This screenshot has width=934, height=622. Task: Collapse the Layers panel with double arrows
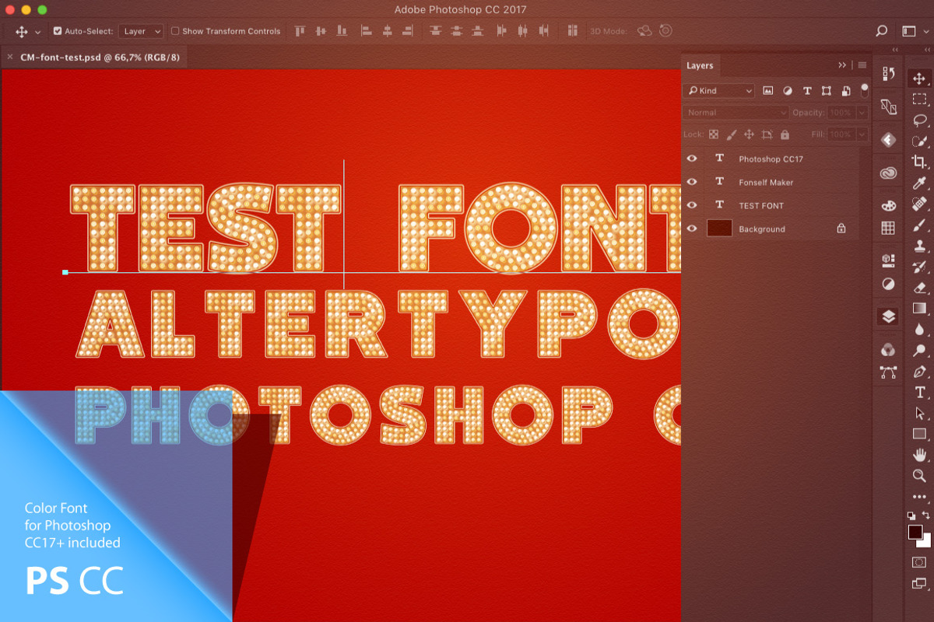coord(842,65)
